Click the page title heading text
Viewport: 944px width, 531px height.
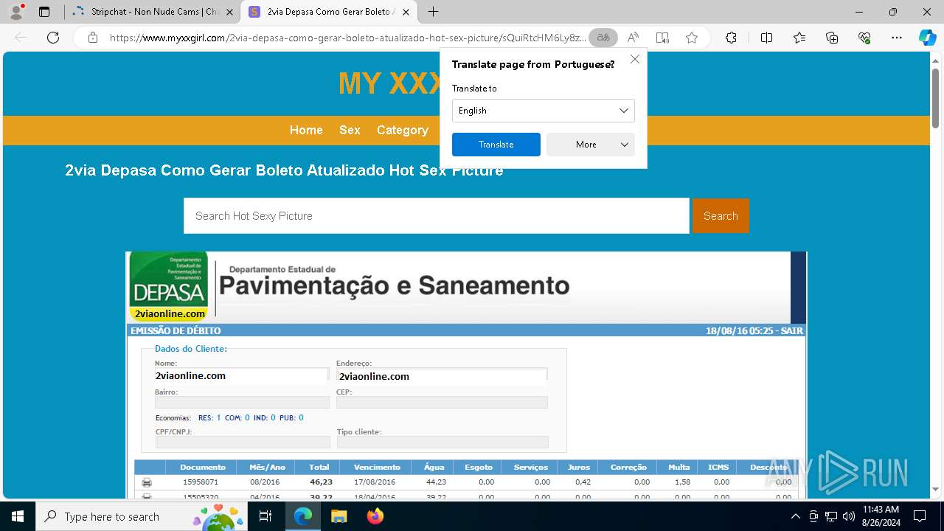[284, 170]
